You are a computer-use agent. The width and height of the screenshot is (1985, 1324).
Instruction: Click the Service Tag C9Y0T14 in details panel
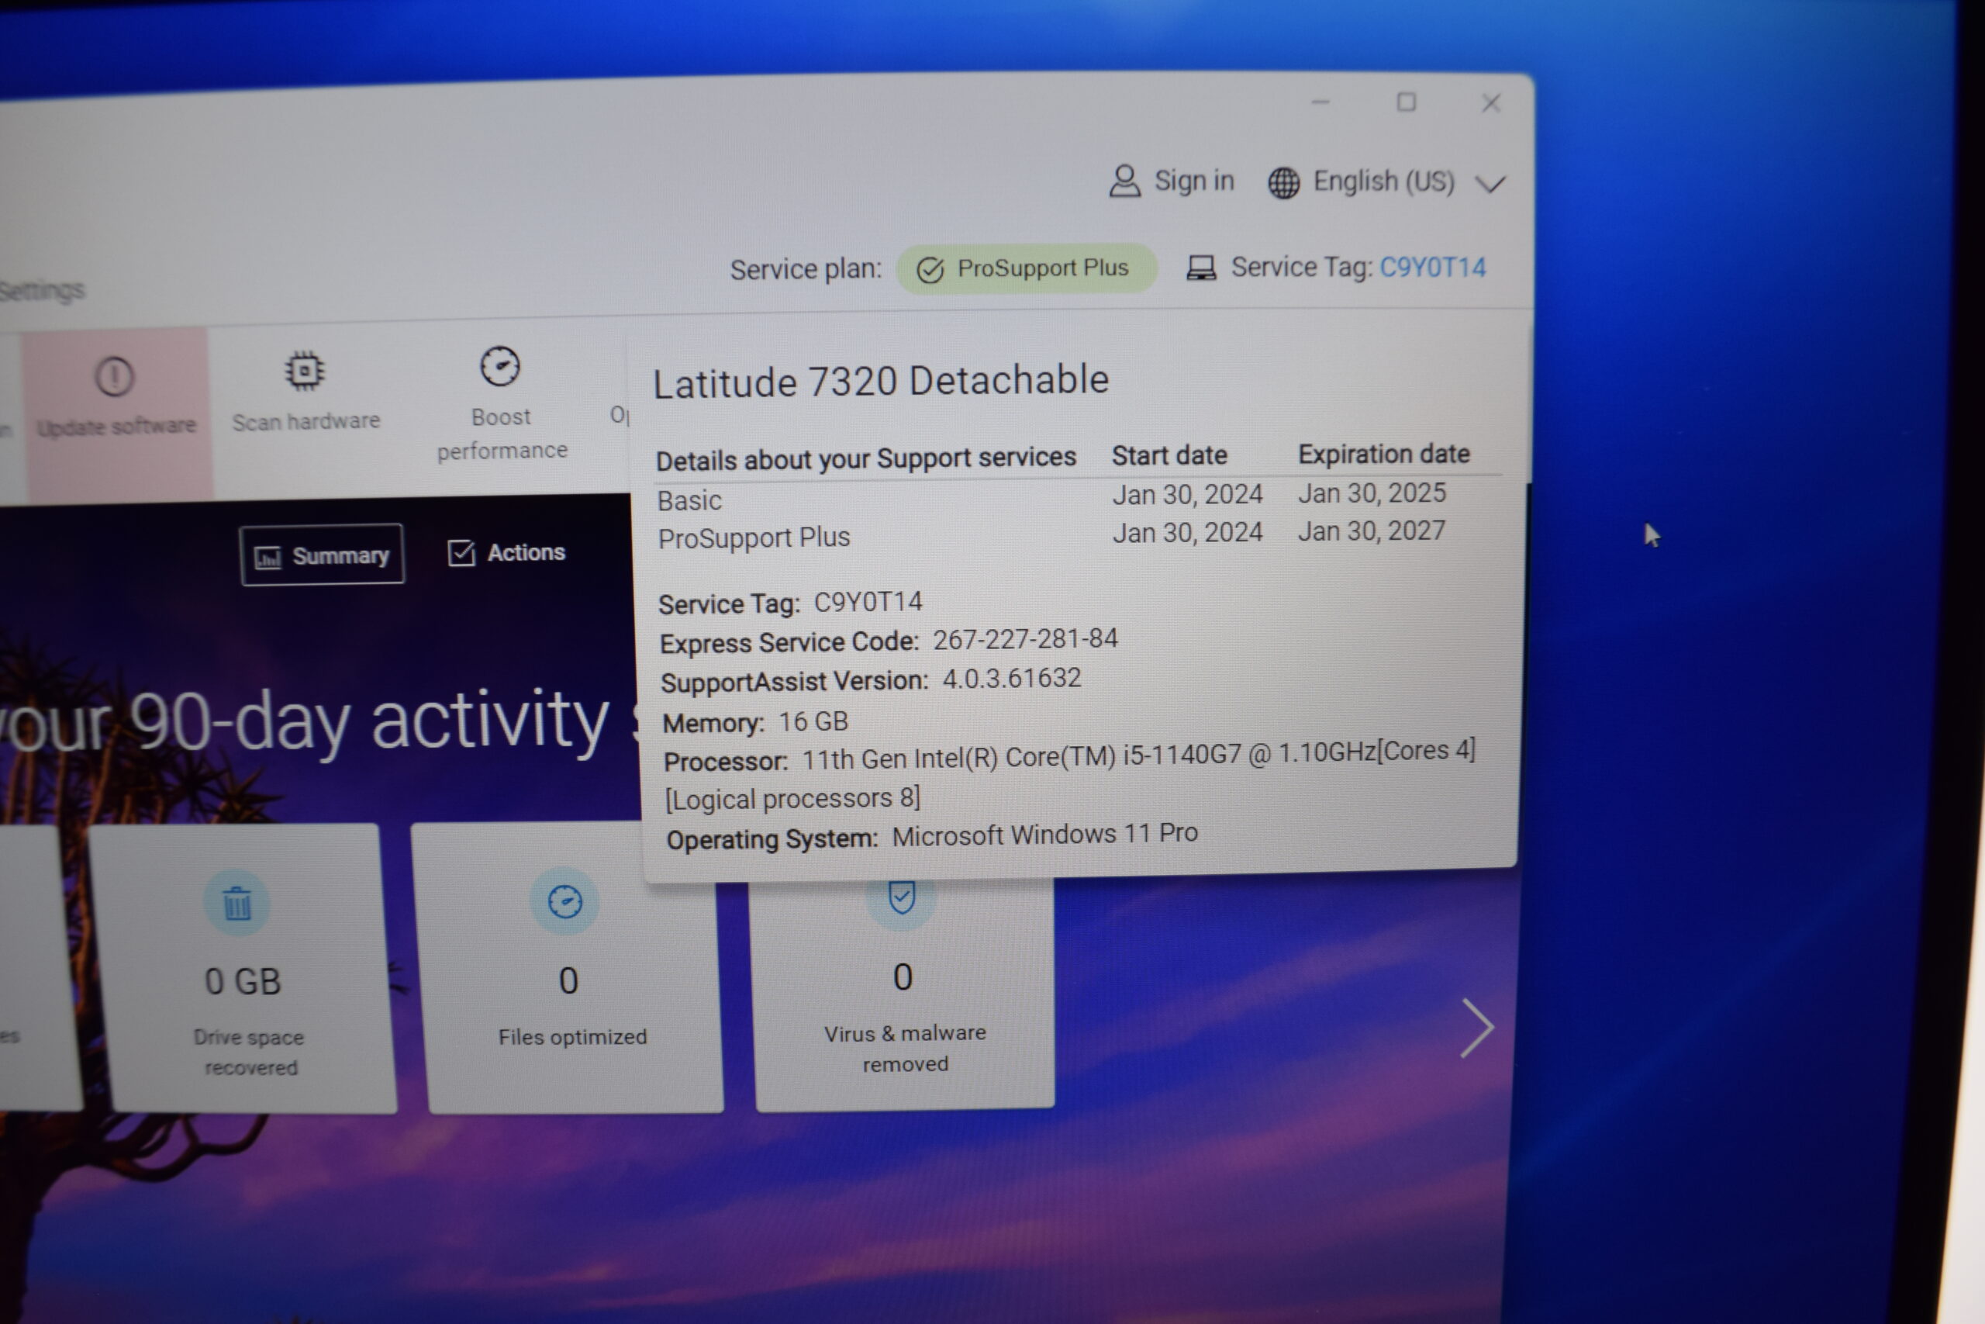[868, 602]
